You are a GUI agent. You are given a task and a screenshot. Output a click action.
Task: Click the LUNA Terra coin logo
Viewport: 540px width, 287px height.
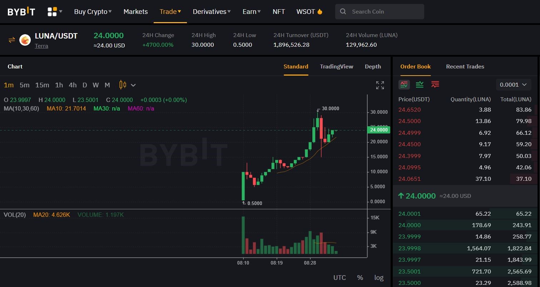point(25,40)
